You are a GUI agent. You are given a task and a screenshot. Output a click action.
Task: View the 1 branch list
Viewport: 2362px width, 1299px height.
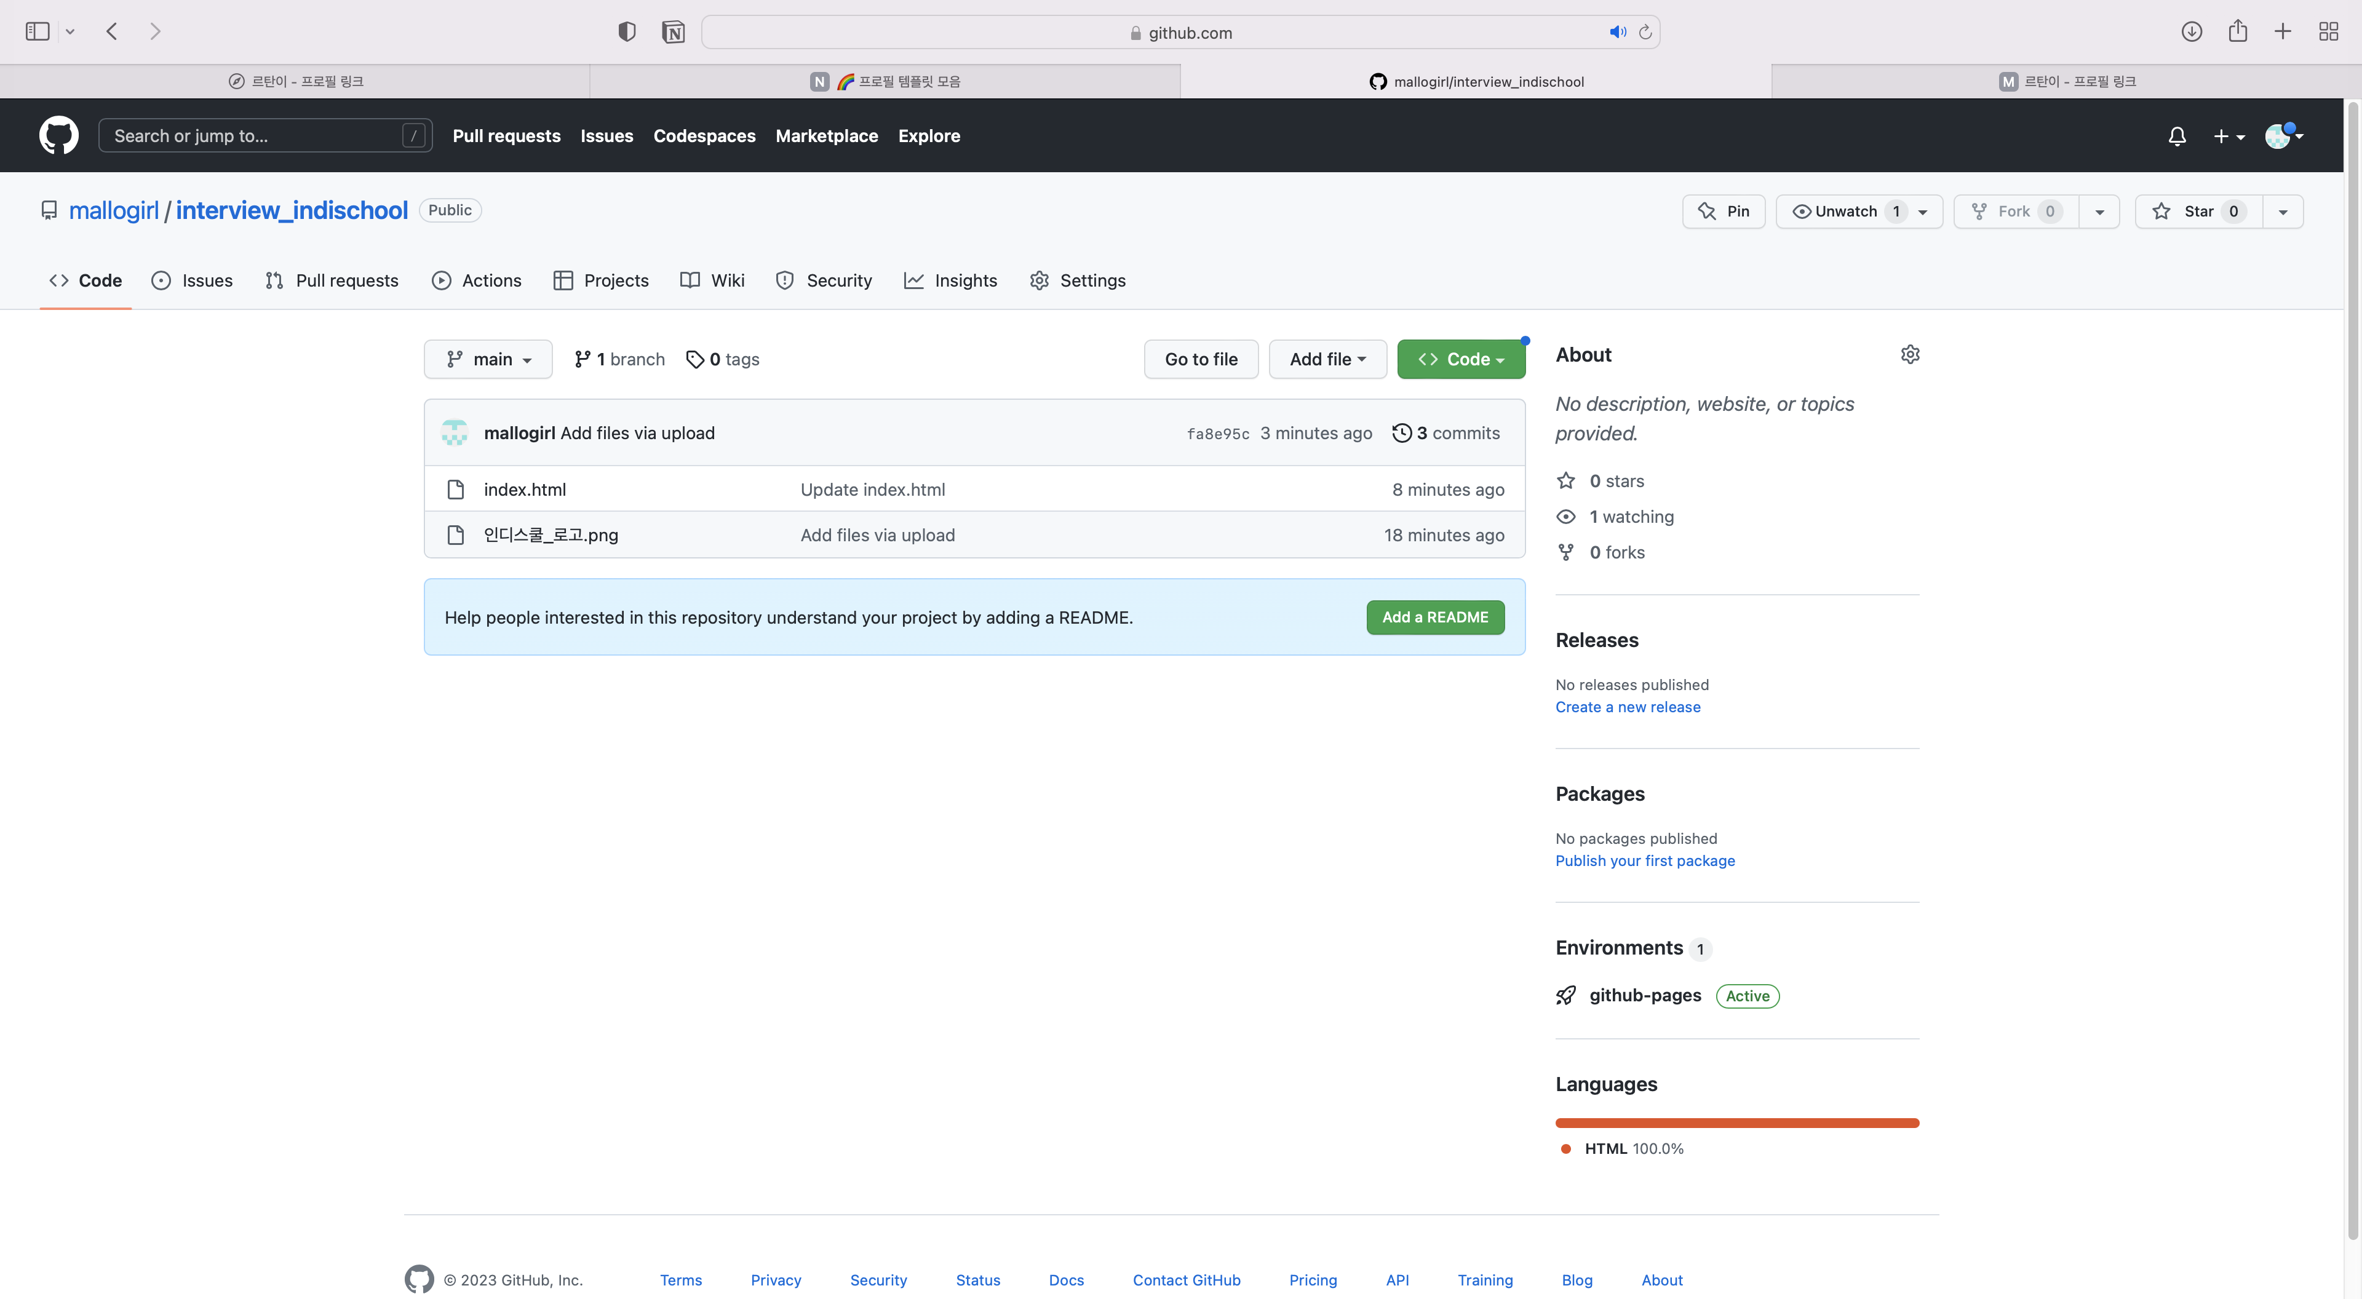pos(620,359)
